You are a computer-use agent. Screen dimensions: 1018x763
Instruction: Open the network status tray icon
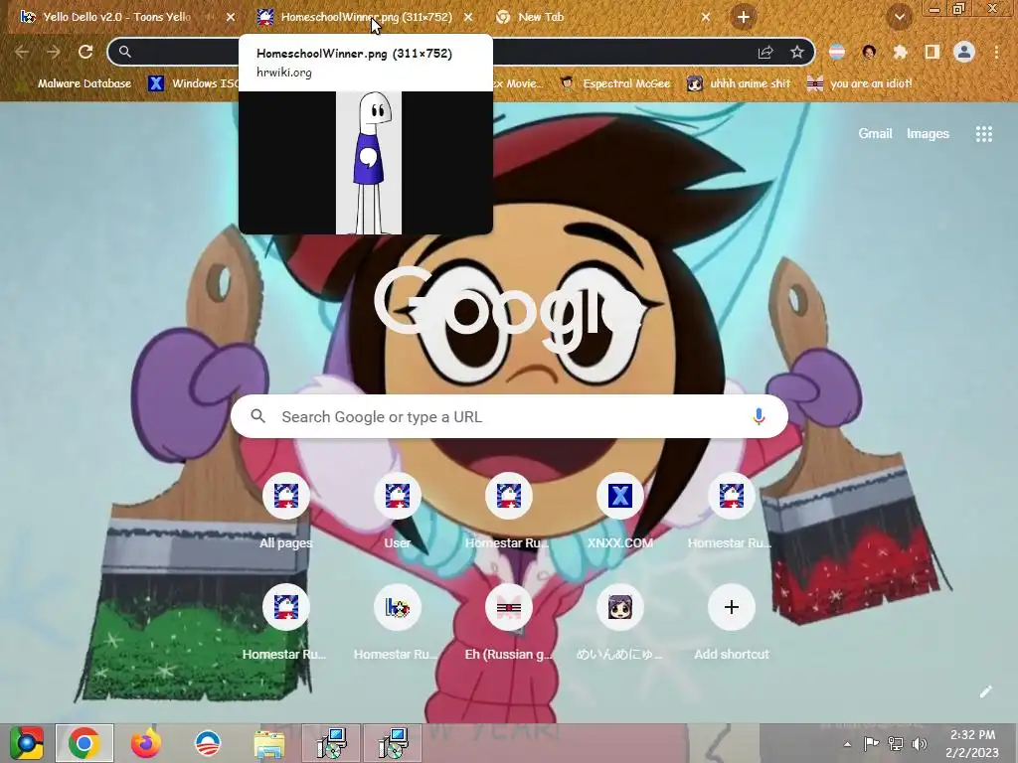coord(896,743)
